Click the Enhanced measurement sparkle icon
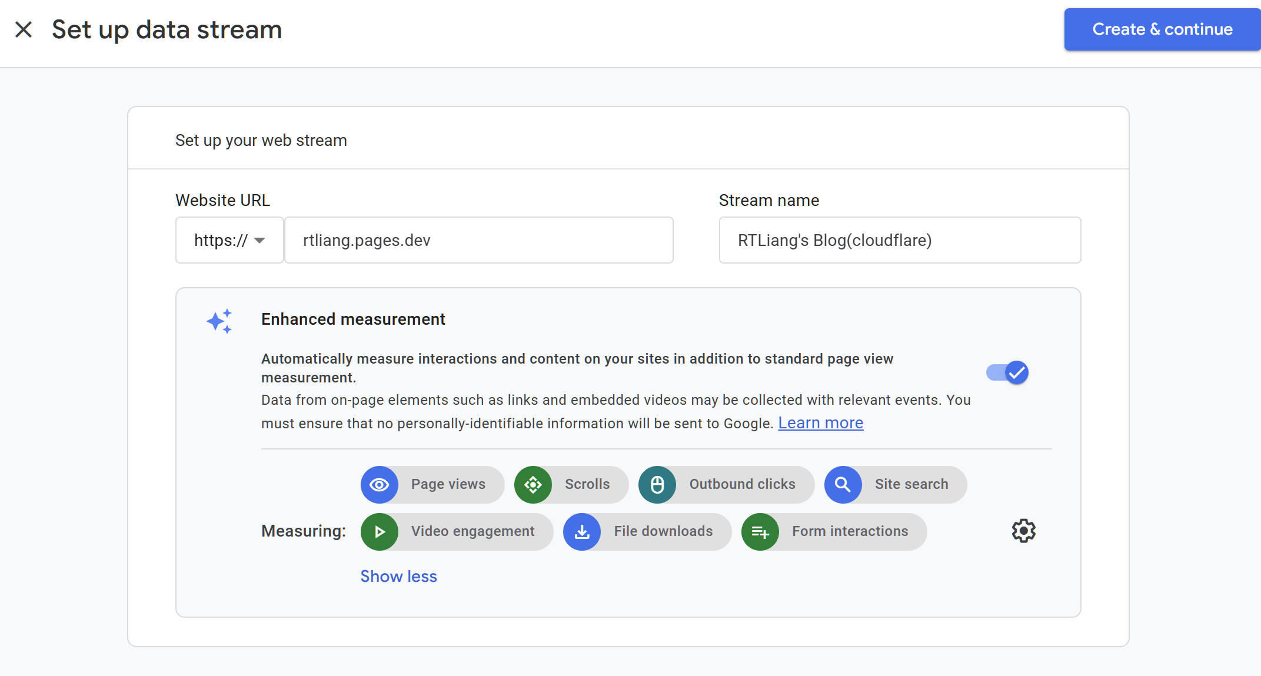1261x676 pixels. (x=219, y=321)
